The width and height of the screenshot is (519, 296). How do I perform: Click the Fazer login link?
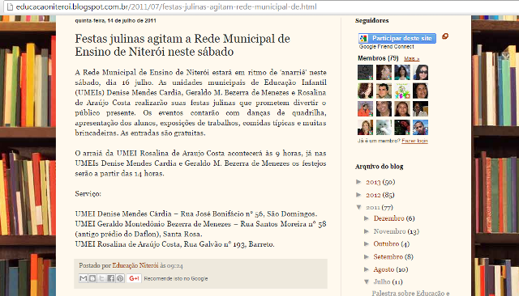tap(414, 141)
